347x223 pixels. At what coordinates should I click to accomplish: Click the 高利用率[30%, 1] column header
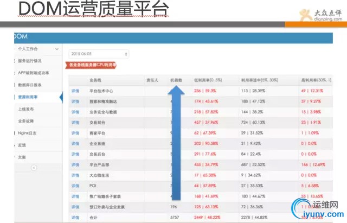click(x=316, y=80)
